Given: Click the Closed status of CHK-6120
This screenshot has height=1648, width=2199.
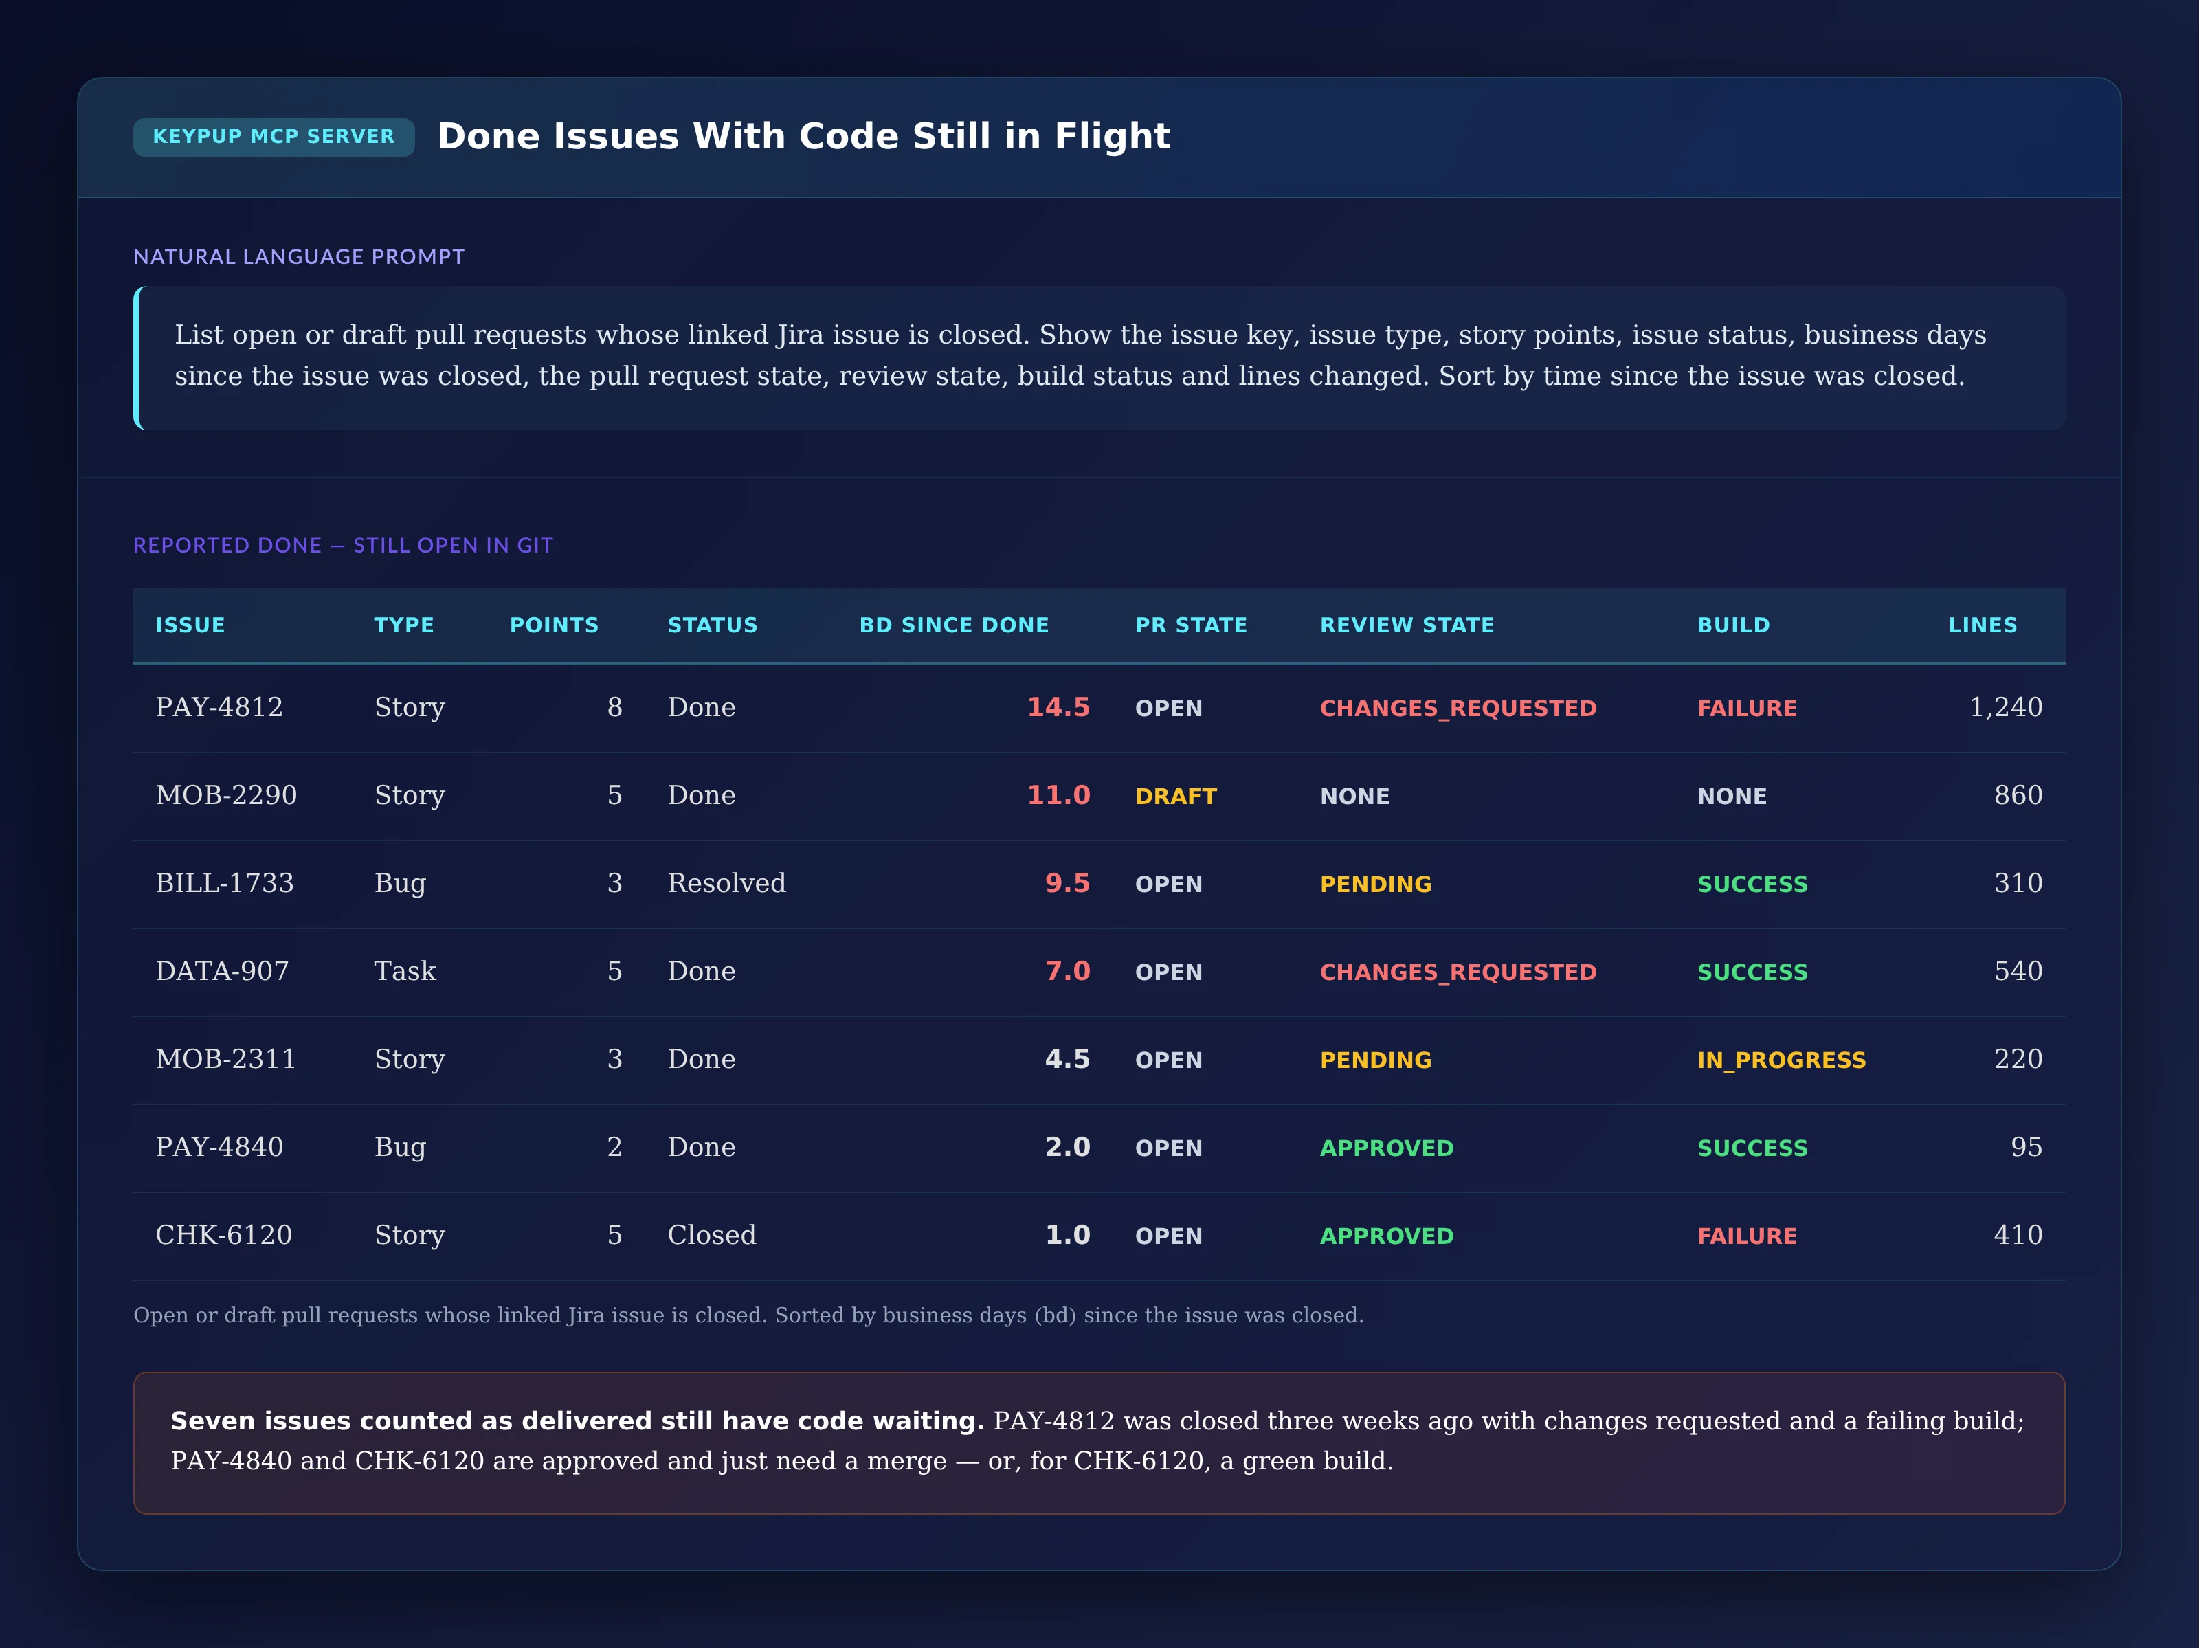Looking at the screenshot, I should pyautogui.click(x=712, y=1236).
